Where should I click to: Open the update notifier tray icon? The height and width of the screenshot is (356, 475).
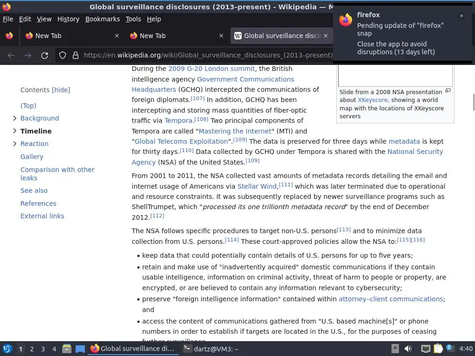coord(449,348)
